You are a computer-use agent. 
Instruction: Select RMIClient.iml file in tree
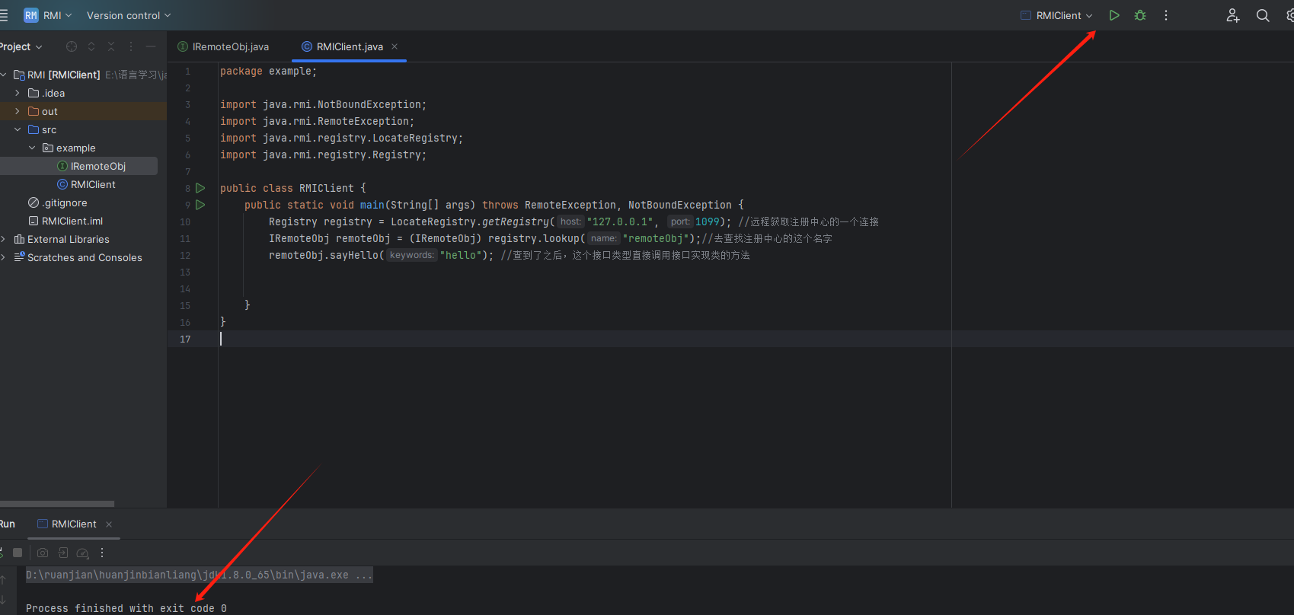(x=65, y=221)
